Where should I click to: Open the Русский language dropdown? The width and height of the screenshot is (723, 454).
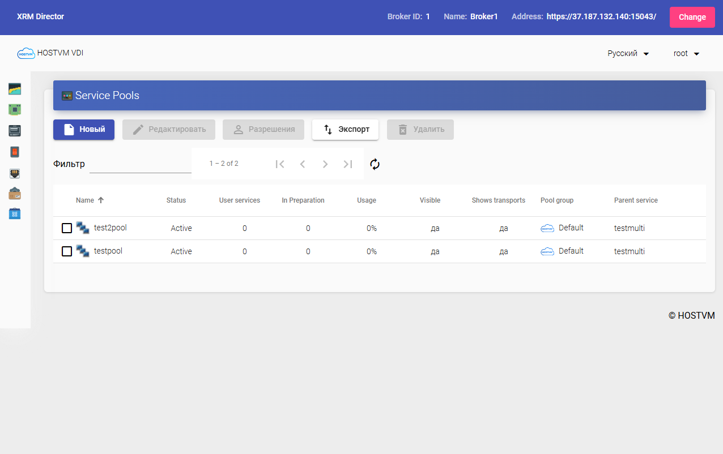coord(628,53)
